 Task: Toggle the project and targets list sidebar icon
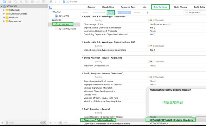(51, 7)
